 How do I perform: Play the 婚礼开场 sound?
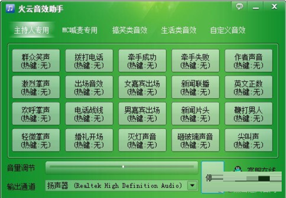tap(89, 140)
